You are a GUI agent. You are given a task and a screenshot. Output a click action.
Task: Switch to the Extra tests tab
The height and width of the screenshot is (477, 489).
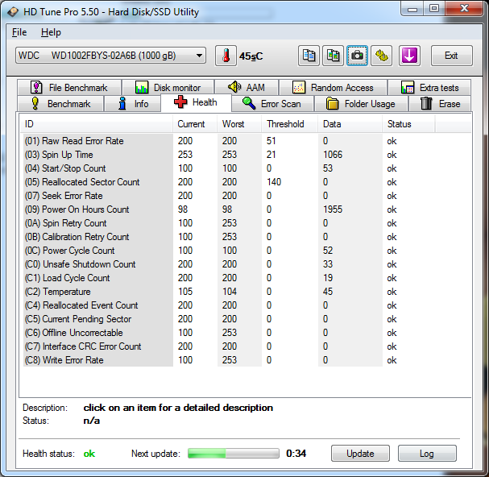click(429, 87)
